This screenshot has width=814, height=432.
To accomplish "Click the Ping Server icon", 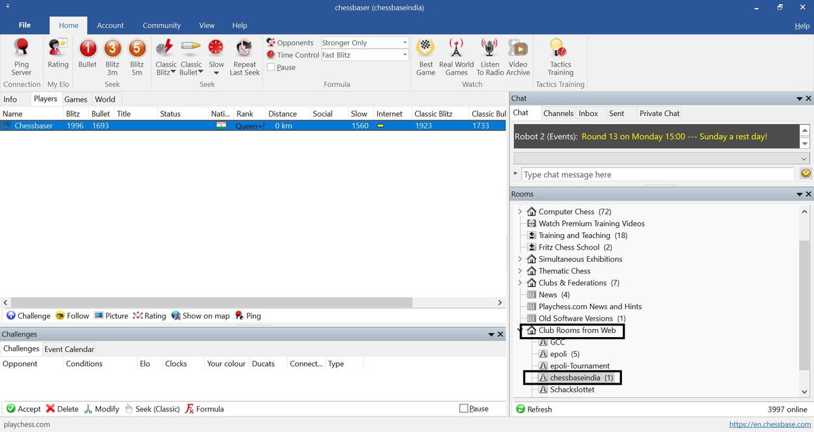I will tap(21, 50).
